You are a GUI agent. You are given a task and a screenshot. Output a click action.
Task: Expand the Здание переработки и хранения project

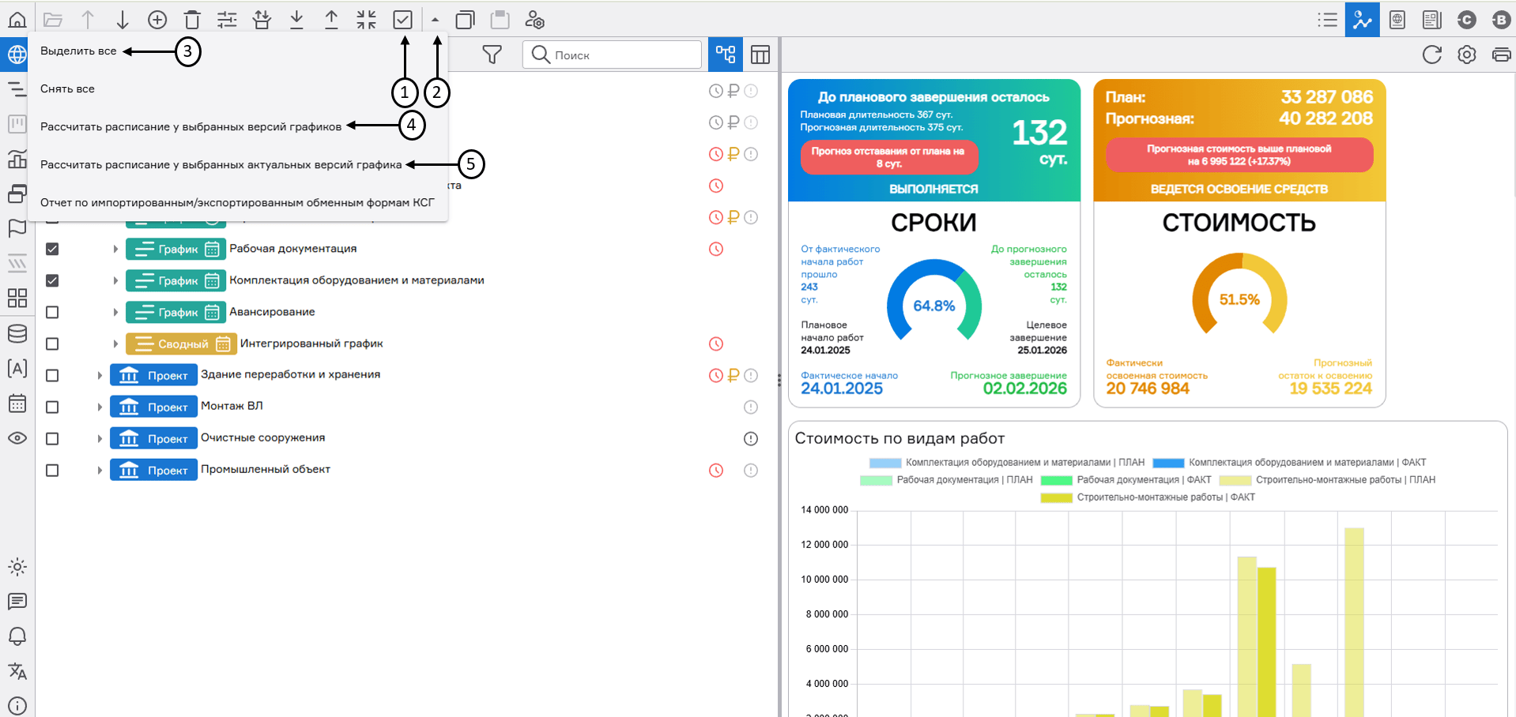tap(100, 375)
